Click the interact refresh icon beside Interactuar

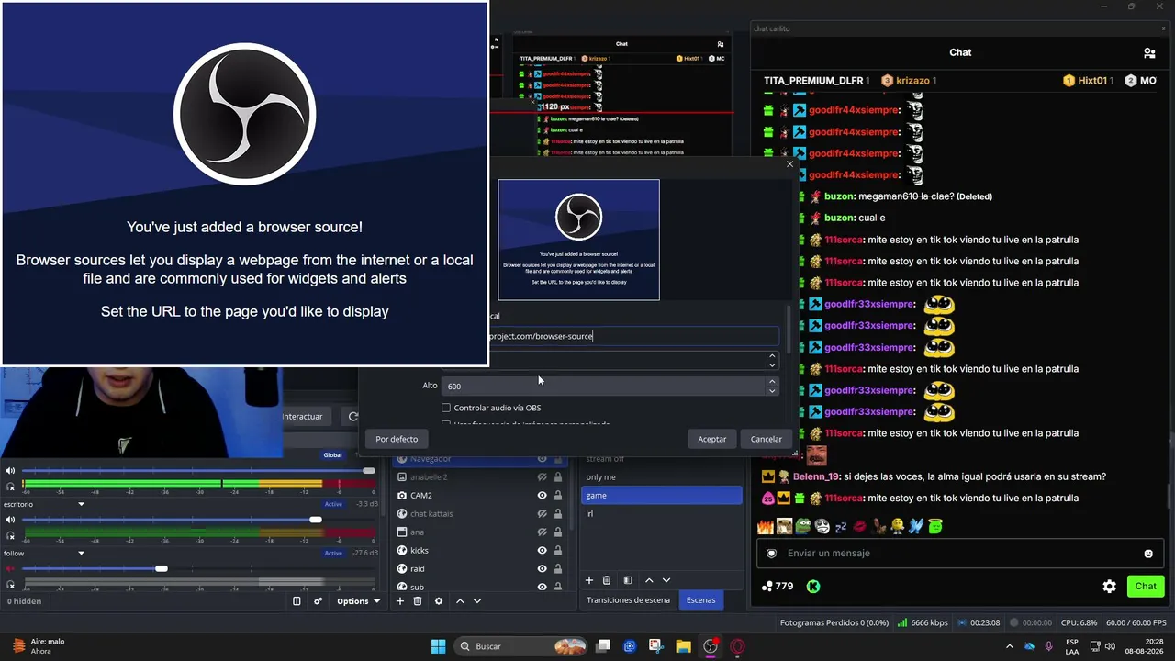click(x=352, y=417)
